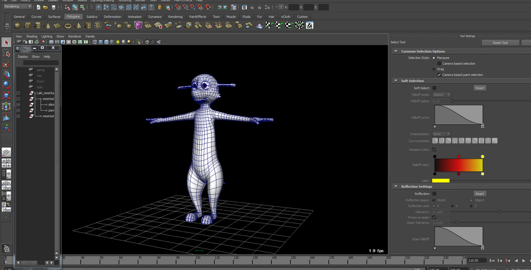Create a polygon cone from the shelf

[x=48, y=25]
